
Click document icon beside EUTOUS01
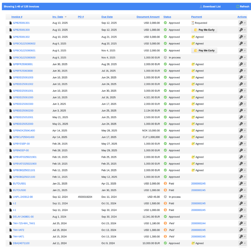click(11, 184)
